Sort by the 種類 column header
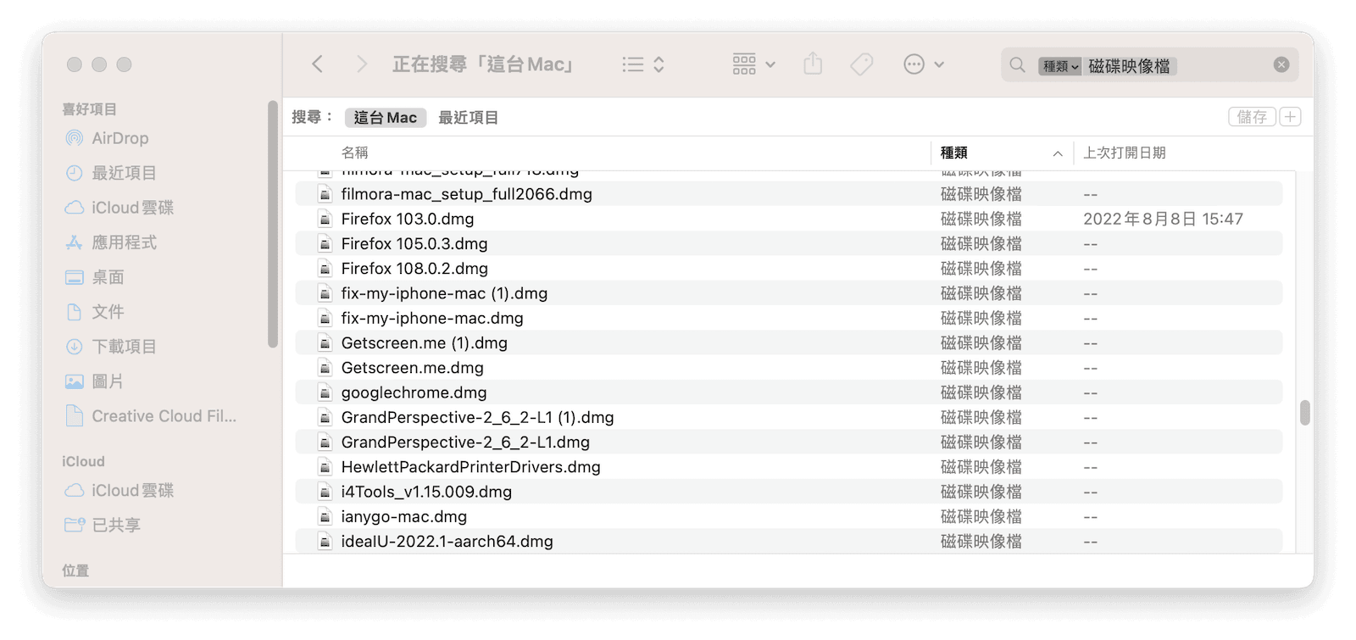Image resolution: width=1356 pixels, height=640 pixels. [953, 153]
